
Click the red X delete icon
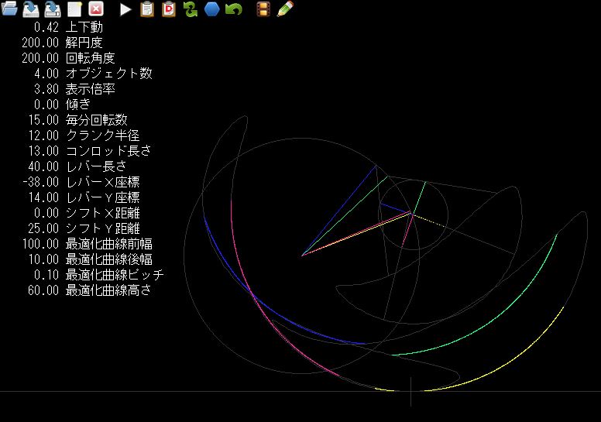pos(96,9)
